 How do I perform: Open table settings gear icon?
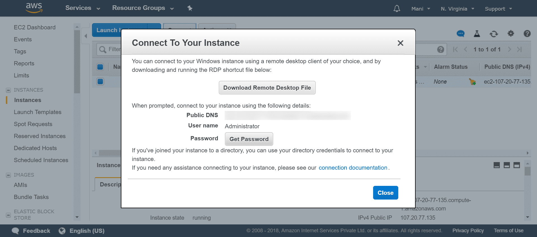point(511,34)
